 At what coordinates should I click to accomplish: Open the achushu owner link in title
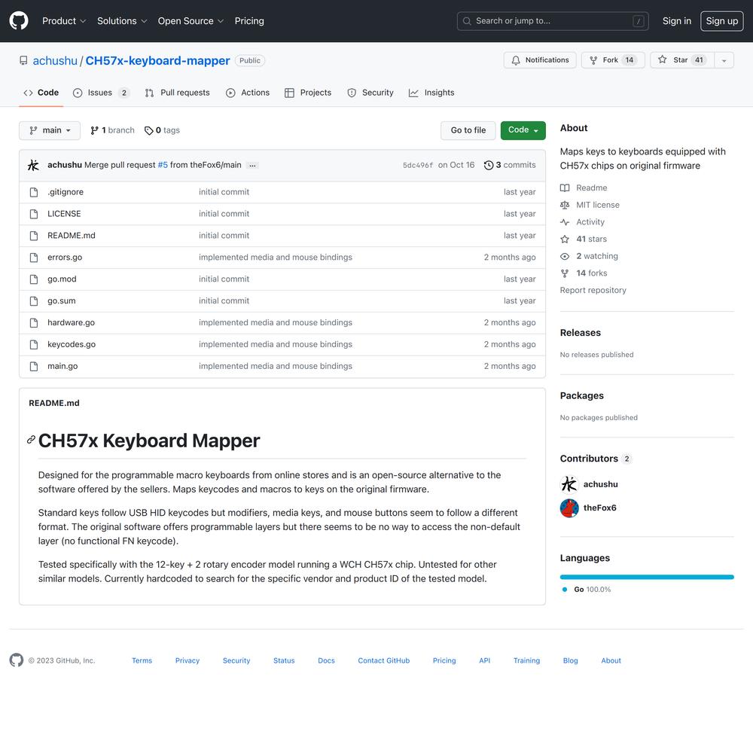pos(55,60)
